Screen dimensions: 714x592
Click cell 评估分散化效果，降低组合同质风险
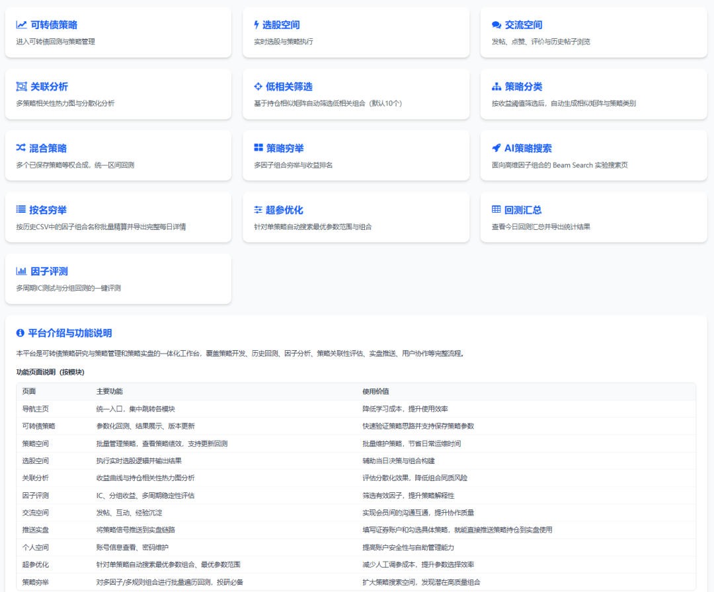(415, 478)
